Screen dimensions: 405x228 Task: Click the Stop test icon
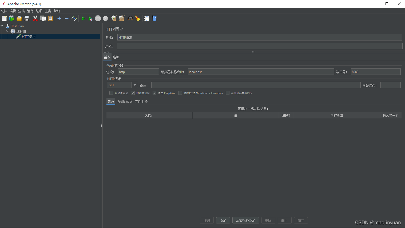(98, 18)
